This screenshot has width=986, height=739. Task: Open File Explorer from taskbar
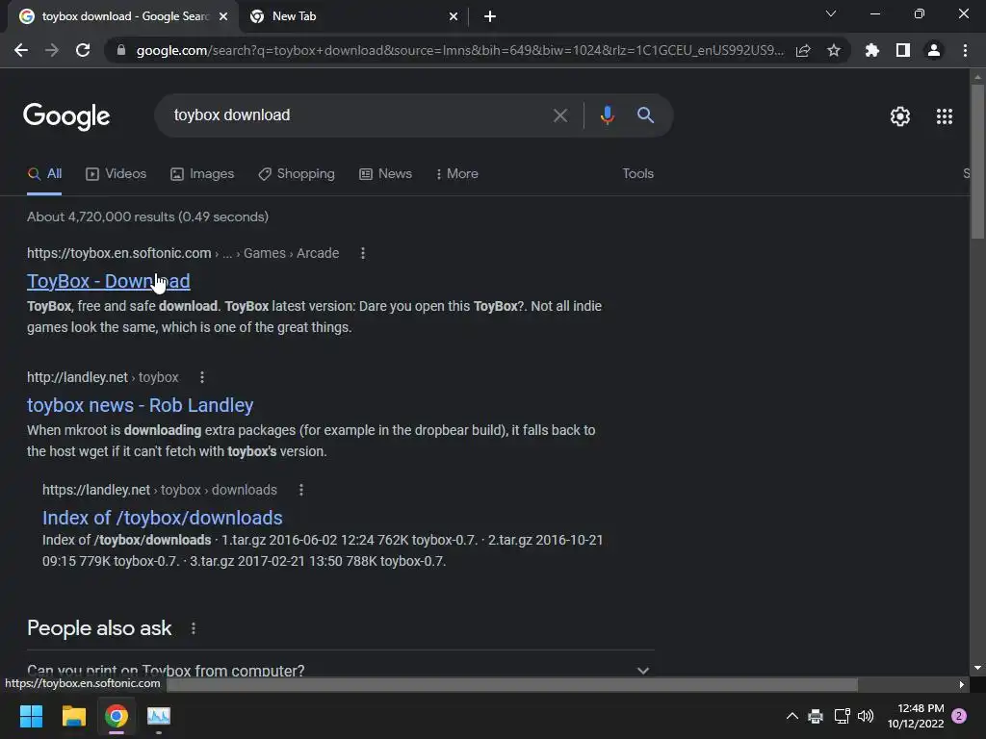[x=73, y=716]
